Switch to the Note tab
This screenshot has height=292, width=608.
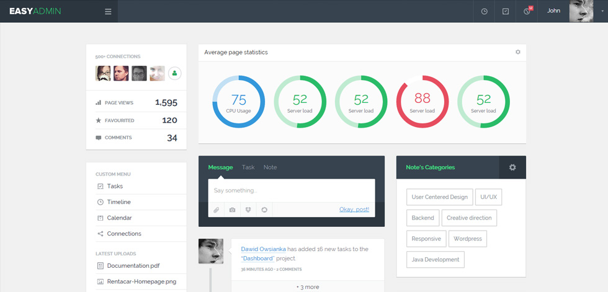270,167
